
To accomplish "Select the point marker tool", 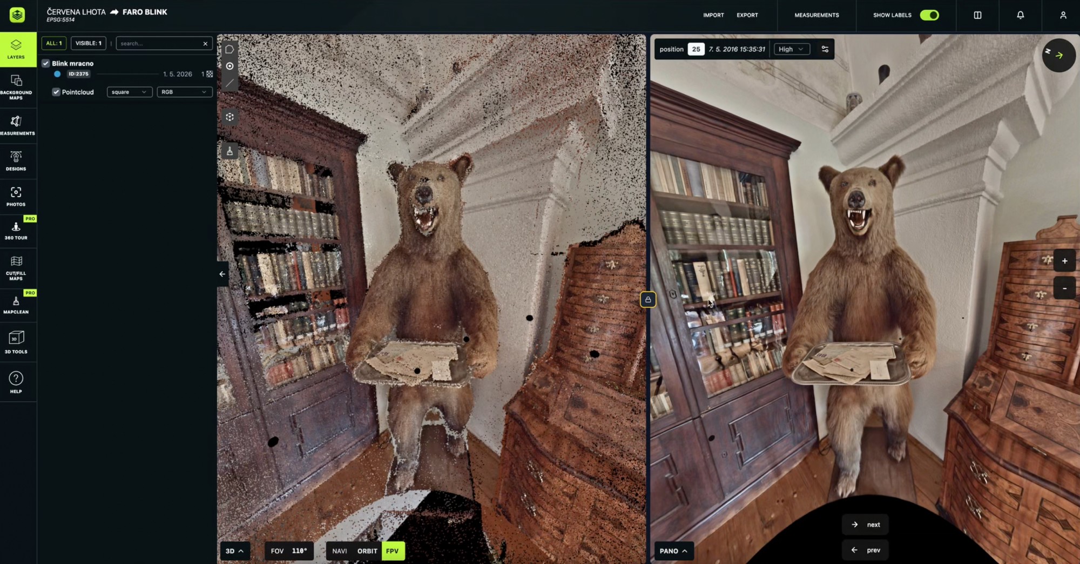I will pos(230,66).
